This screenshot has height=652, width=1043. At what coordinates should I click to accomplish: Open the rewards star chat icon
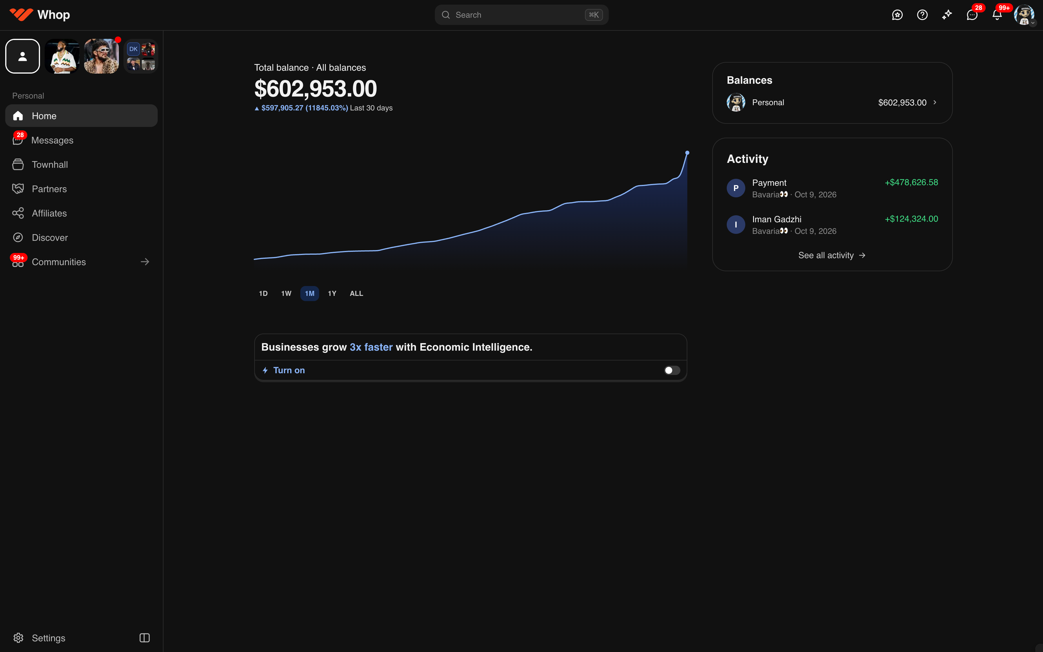897,15
